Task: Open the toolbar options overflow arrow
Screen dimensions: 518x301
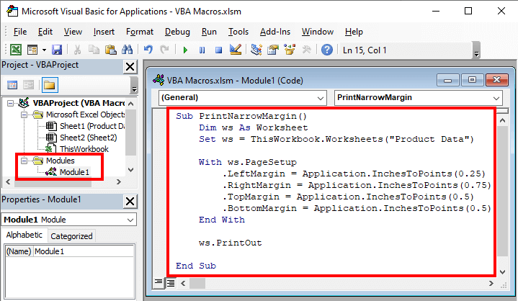Action: click(x=476, y=54)
